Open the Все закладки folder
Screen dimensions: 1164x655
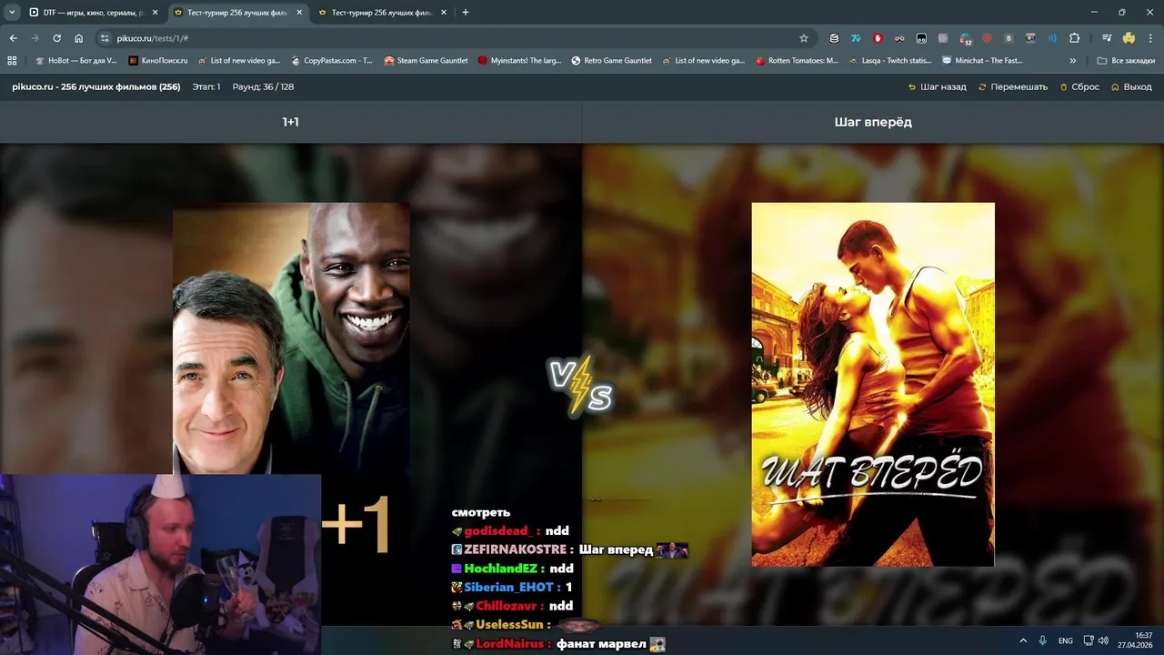tap(1126, 61)
